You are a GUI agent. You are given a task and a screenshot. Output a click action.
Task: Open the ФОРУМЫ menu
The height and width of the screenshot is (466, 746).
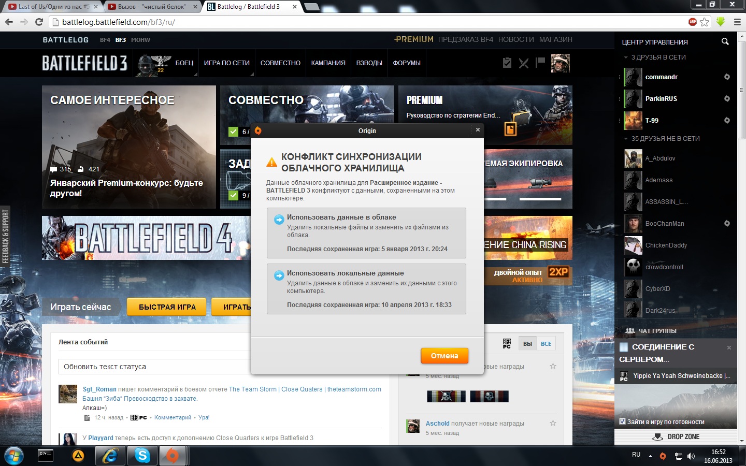(x=407, y=63)
